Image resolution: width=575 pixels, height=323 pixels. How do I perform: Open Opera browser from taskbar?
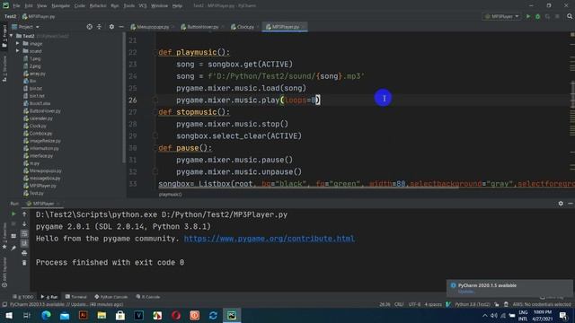(176, 315)
